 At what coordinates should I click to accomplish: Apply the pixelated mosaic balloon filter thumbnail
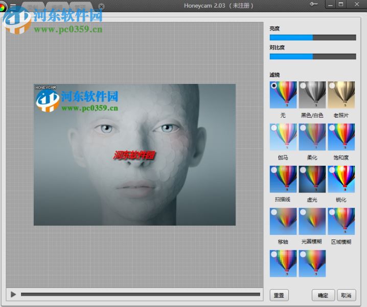tap(283, 264)
